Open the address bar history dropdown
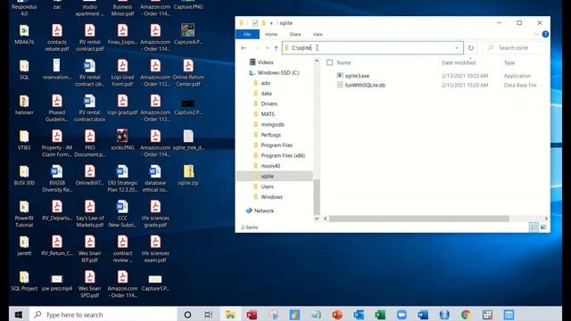This screenshot has width=571, height=321. coord(457,48)
